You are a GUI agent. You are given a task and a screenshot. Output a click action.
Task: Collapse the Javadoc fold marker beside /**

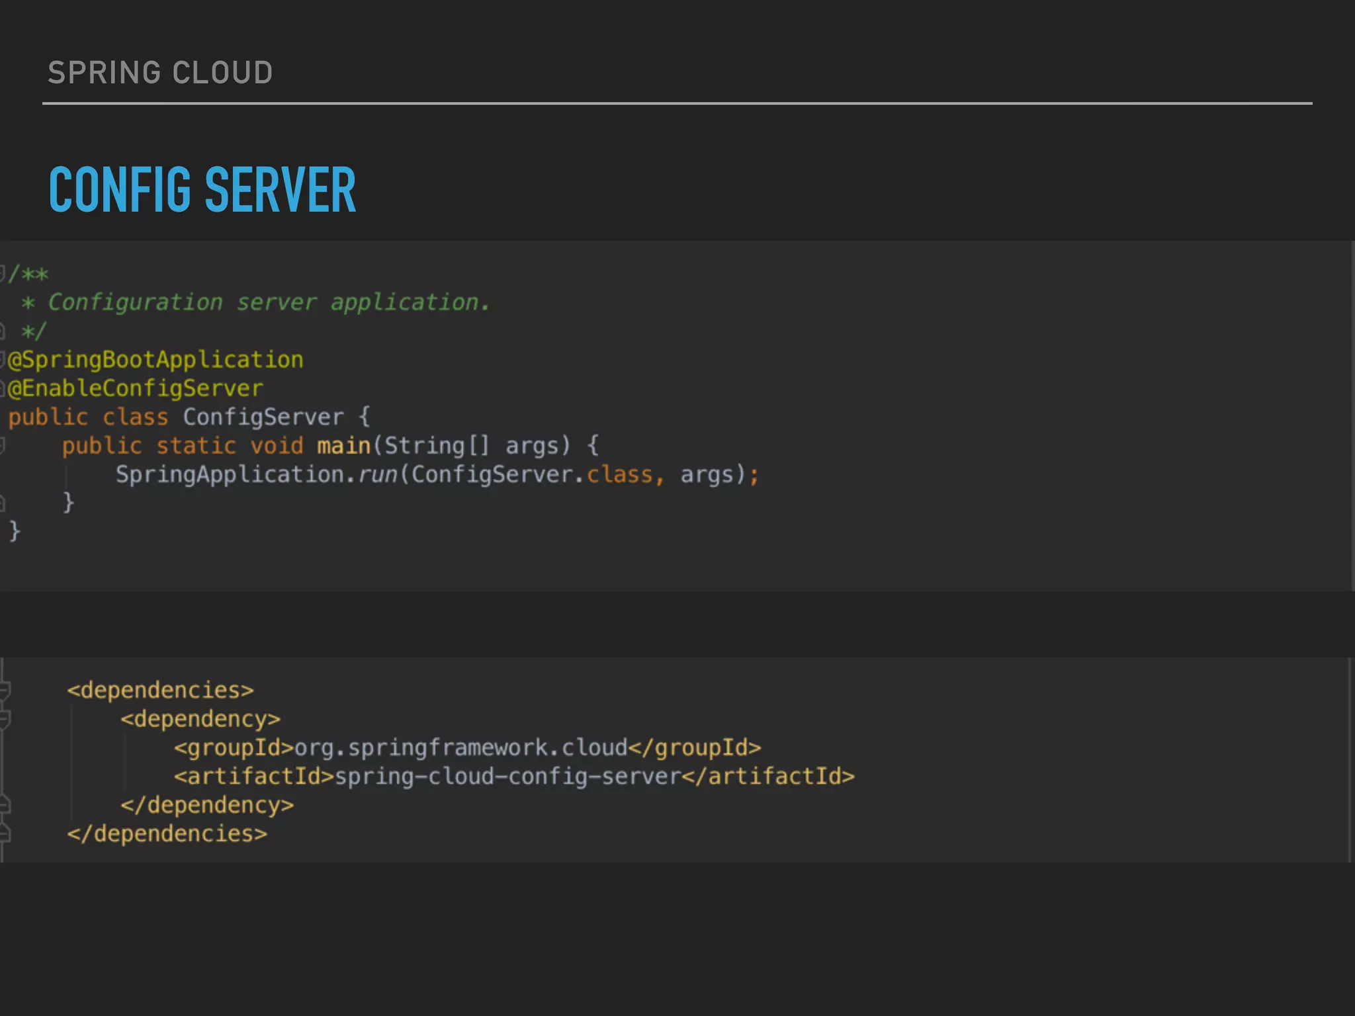(3, 273)
